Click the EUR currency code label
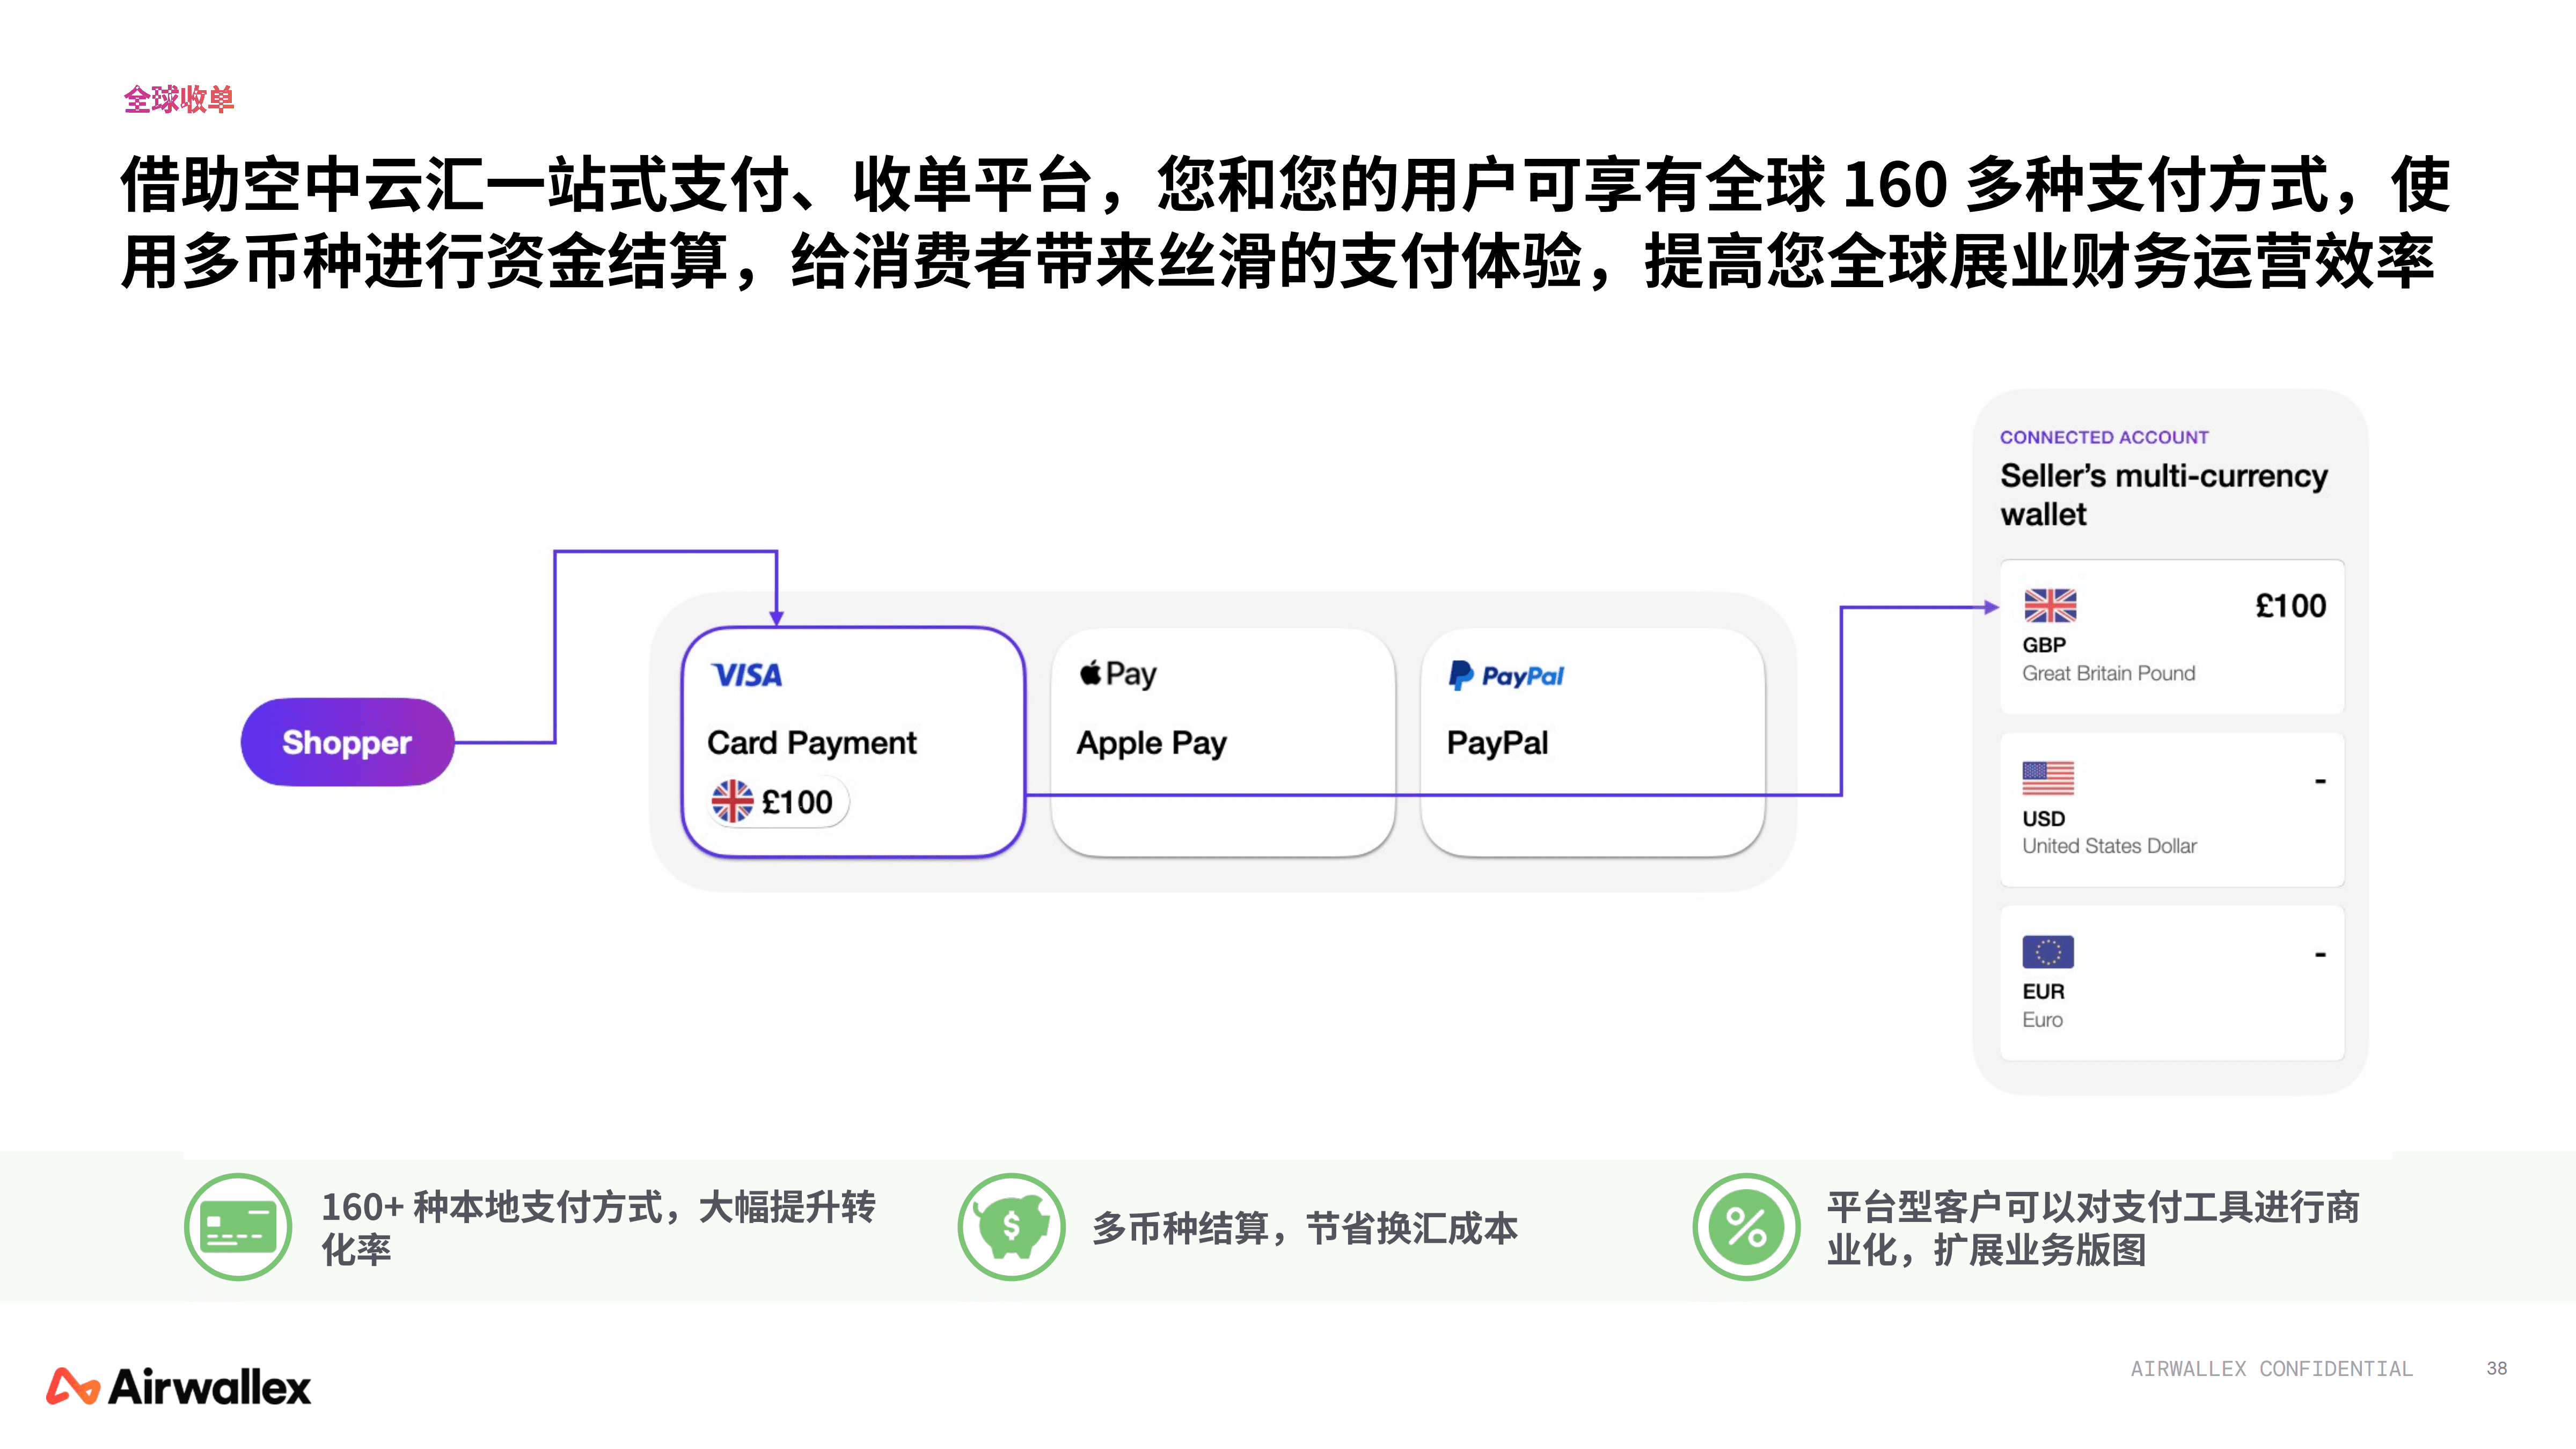 (2043, 991)
